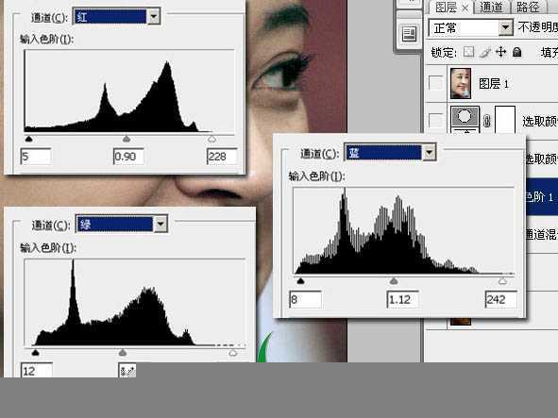
Task: Click the red channel name field 红
Action: 110,16
